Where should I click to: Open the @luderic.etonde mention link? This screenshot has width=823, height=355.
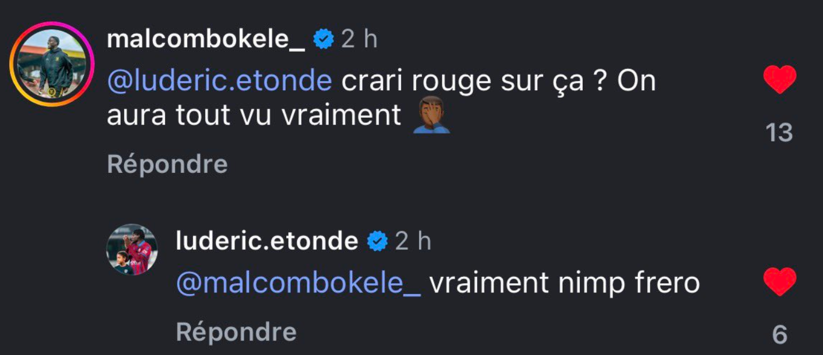219,80
